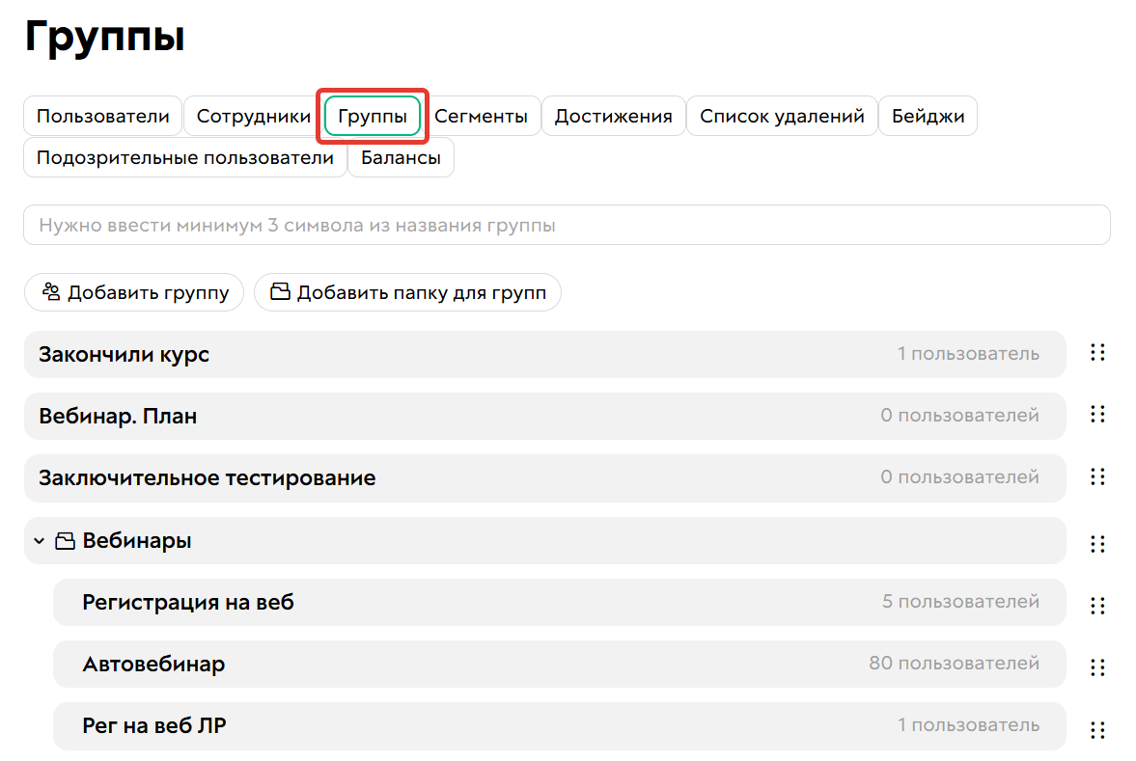Click the people icon on Добавить группу button

(52, 291)
